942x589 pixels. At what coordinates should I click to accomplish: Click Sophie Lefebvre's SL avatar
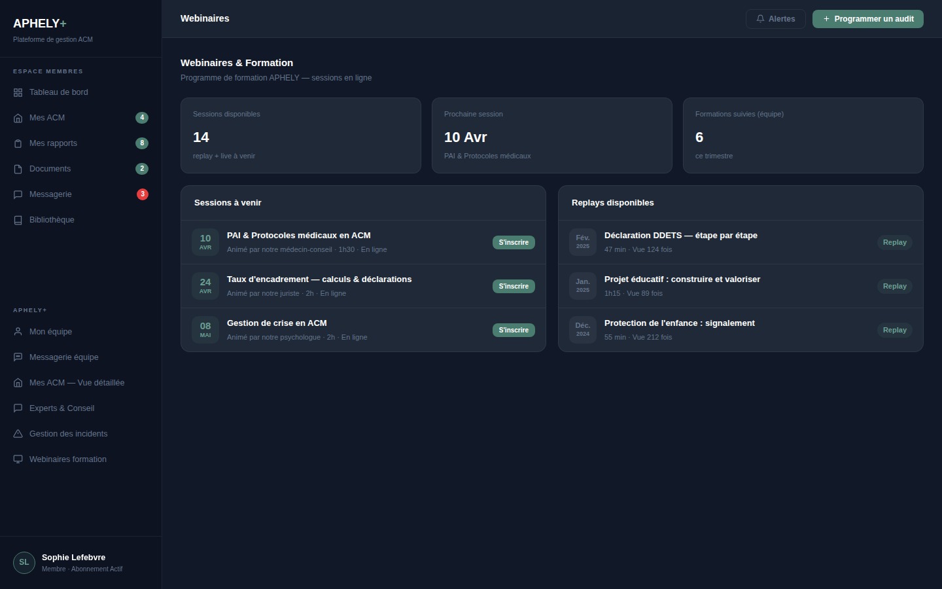[x=24, y=562]
